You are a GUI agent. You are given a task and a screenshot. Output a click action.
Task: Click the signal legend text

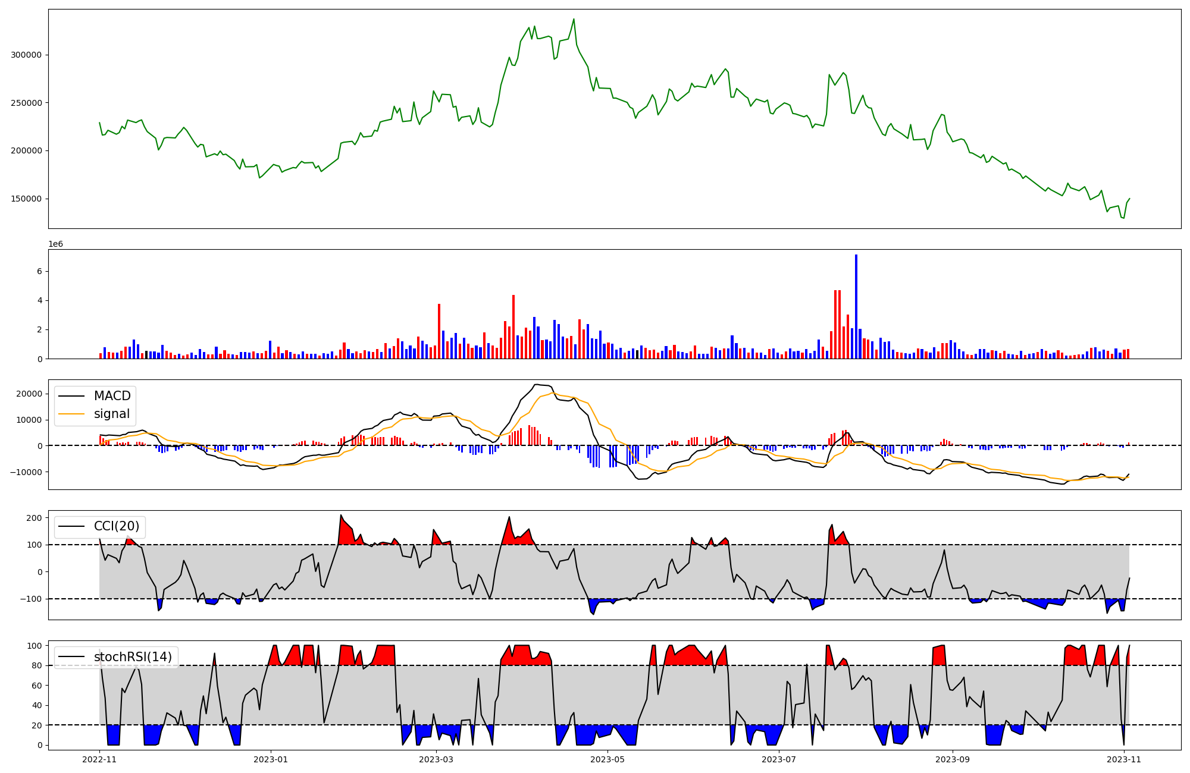tap(112, 414)
